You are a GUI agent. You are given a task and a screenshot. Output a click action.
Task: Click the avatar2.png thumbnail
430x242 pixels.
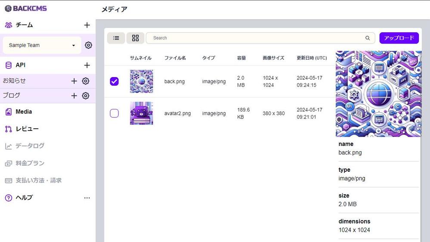point(142,113)
